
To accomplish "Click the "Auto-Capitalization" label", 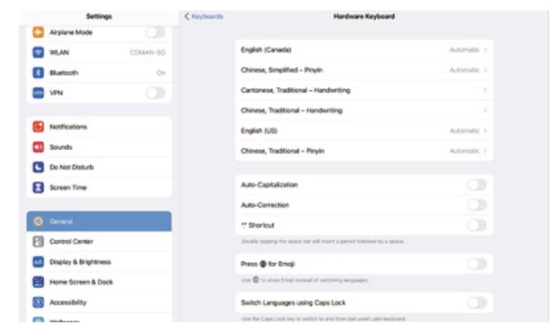I will (269, 185).
